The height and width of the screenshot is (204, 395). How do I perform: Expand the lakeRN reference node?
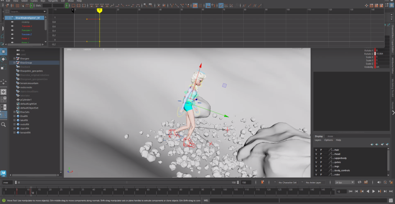(x=14, y=120)
